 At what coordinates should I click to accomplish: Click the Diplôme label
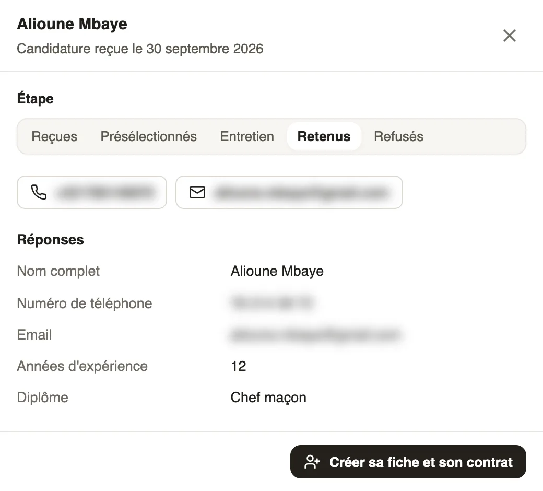pos(43,398)
